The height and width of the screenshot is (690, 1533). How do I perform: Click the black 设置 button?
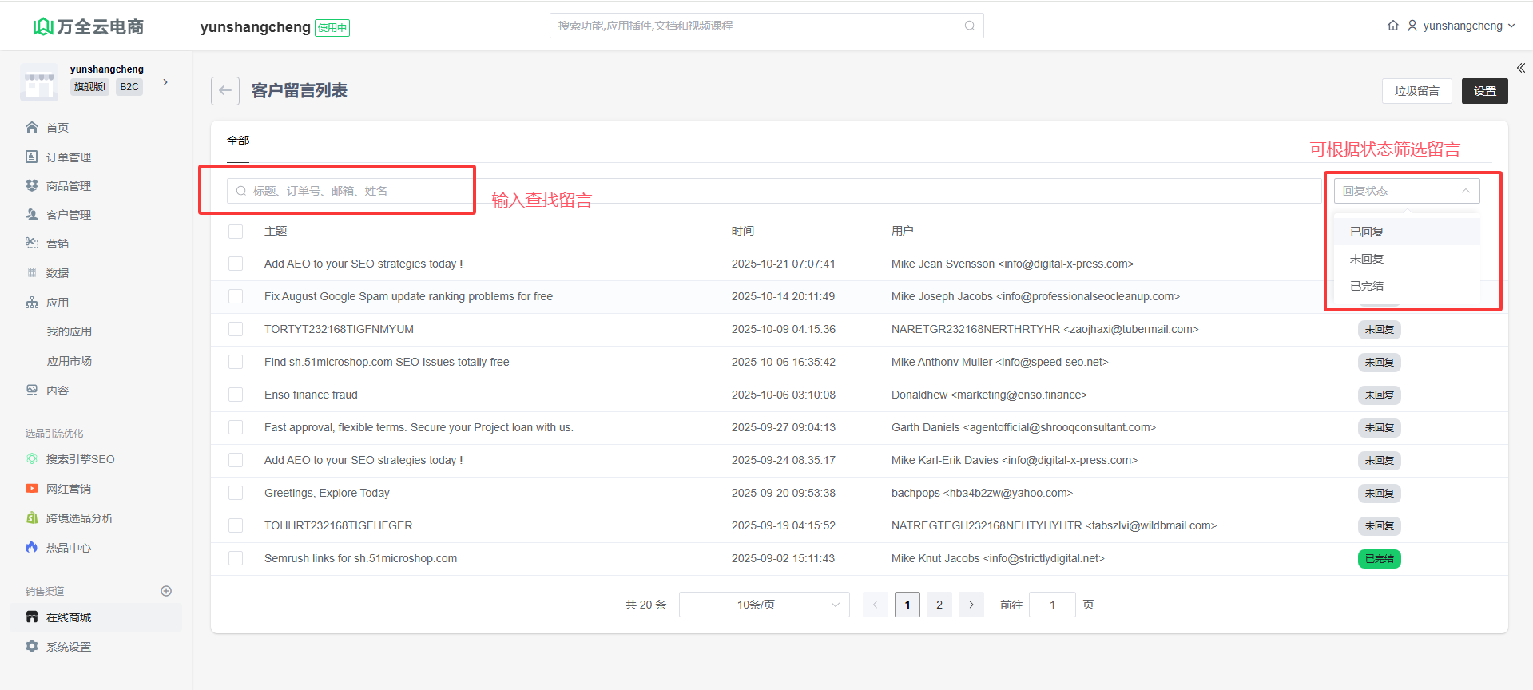[x=1484, y=91]
